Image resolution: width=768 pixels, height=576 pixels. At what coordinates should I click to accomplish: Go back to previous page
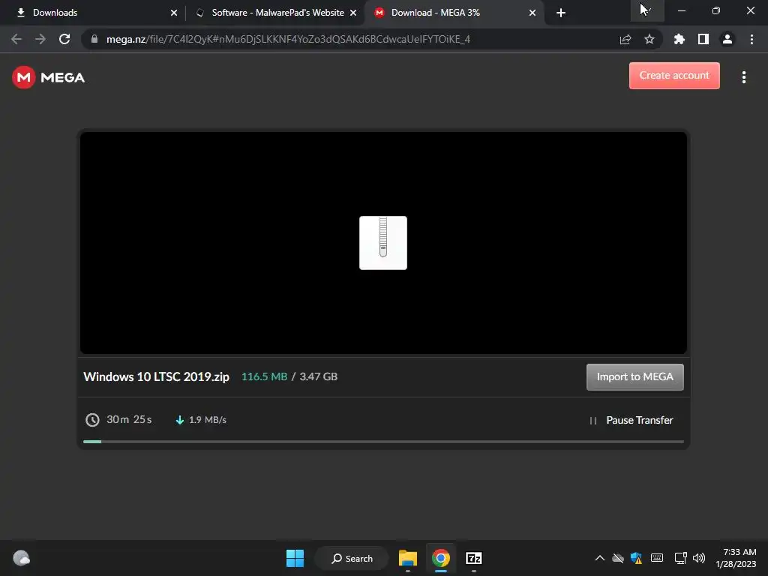click(16, 39)
